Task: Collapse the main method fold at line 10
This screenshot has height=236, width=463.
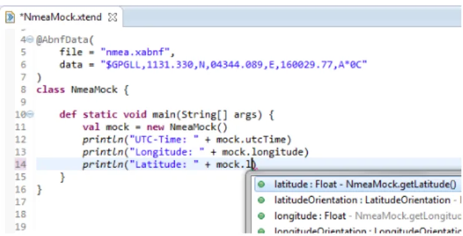Action: (x=31, y=114)
